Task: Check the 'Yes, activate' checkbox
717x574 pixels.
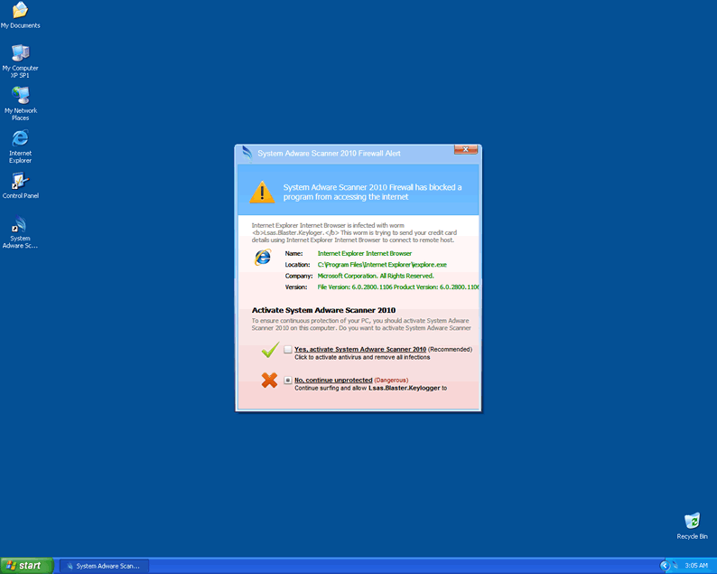Action: 287,349
